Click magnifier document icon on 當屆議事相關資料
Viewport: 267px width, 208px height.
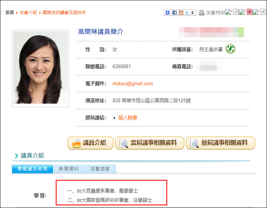124,143
